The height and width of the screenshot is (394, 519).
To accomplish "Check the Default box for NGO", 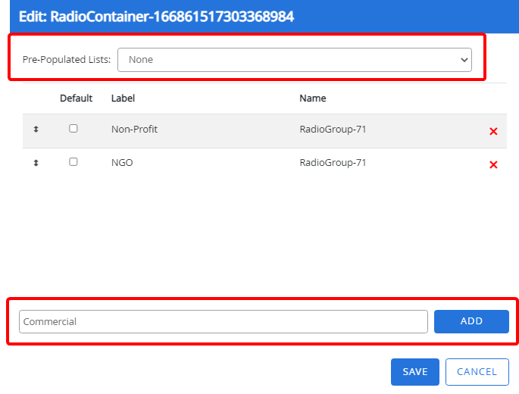I will (x=73, y=162).
